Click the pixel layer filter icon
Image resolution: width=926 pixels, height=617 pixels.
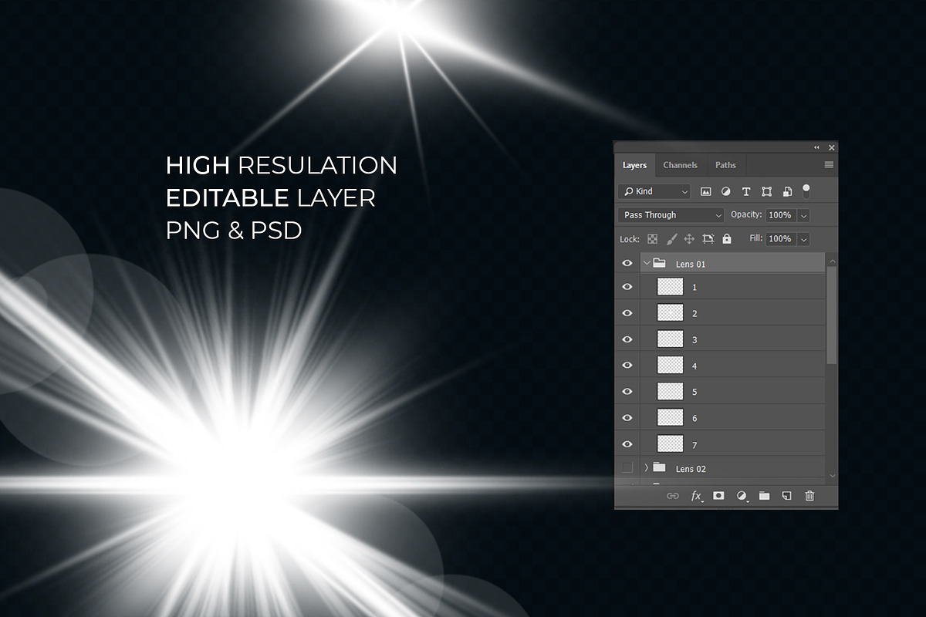coord(705,191)
